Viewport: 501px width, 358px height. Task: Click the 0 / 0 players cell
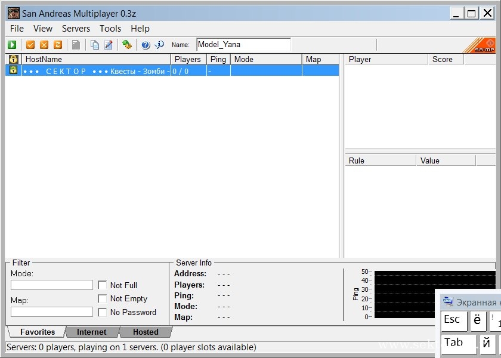(x=189, y=71)
